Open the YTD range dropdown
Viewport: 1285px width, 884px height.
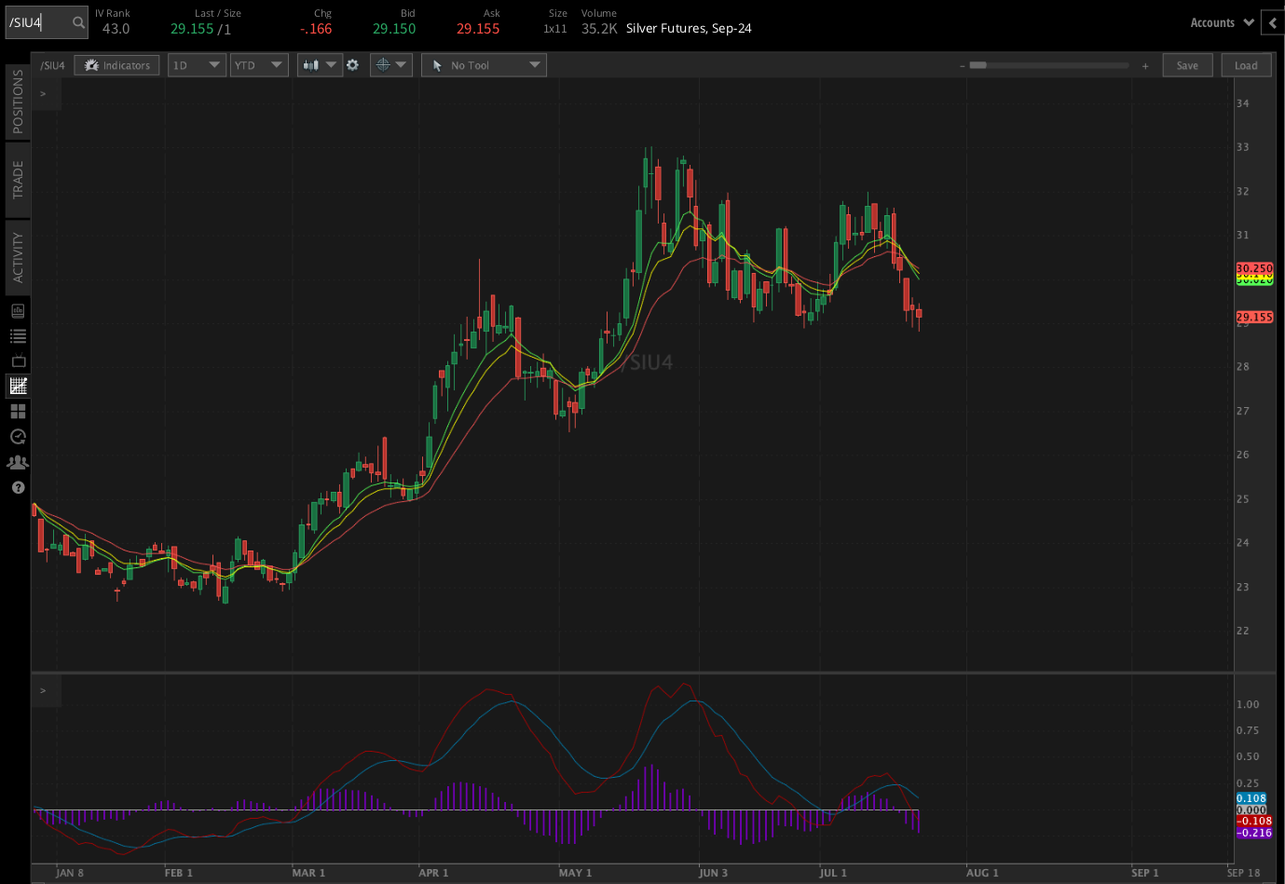259,65
